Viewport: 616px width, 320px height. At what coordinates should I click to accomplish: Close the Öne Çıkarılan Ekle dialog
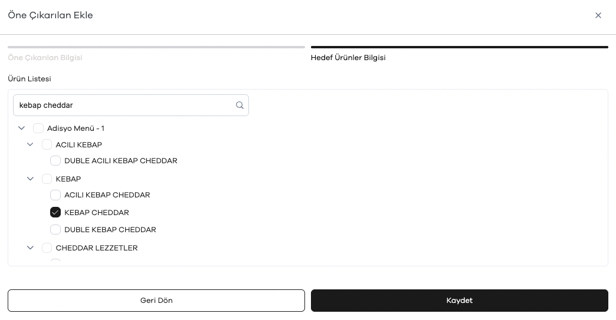(x=598, y=15)
